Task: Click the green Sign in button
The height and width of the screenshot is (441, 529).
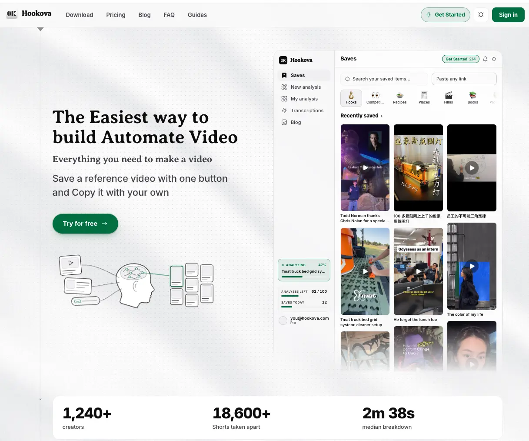Action: click(508, 15)
